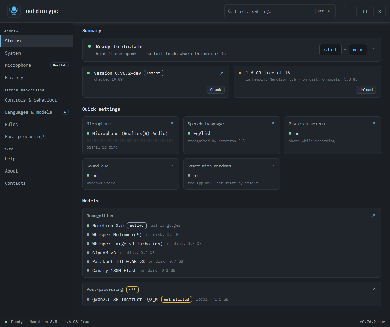Open Plate on screen arrow icon
This screenshot has width=390, height=327.
tap(374, 124)
